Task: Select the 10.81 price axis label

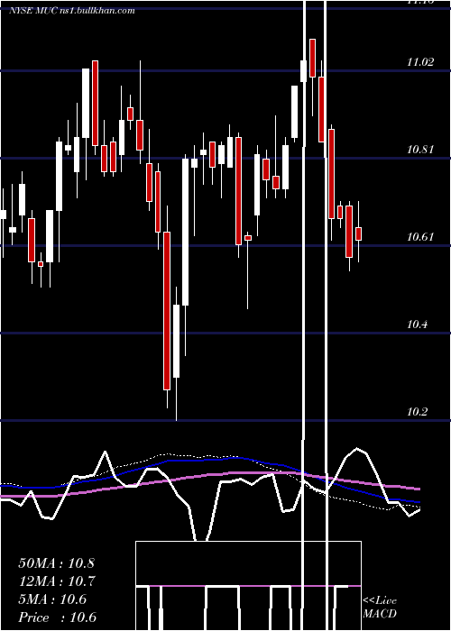Action: (x=420, y=150)
